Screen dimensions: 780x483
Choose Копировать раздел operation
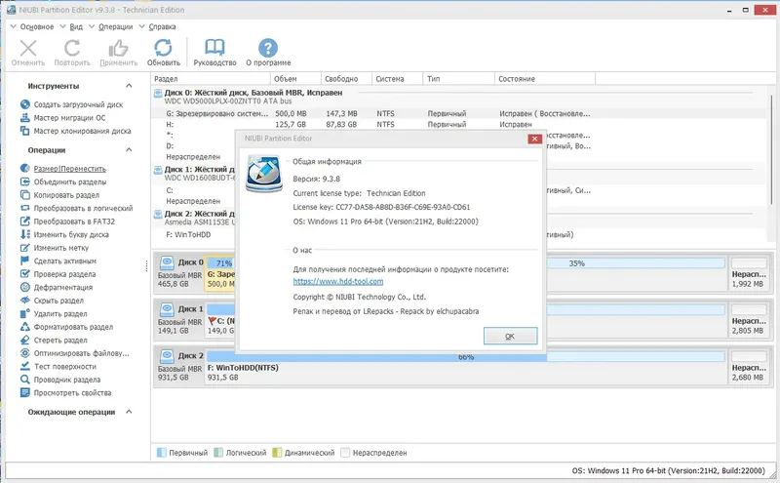[x=59, y=195]
